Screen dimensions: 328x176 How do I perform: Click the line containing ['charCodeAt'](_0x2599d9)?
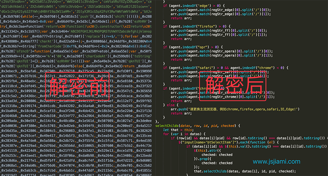(x=76, y=56)
